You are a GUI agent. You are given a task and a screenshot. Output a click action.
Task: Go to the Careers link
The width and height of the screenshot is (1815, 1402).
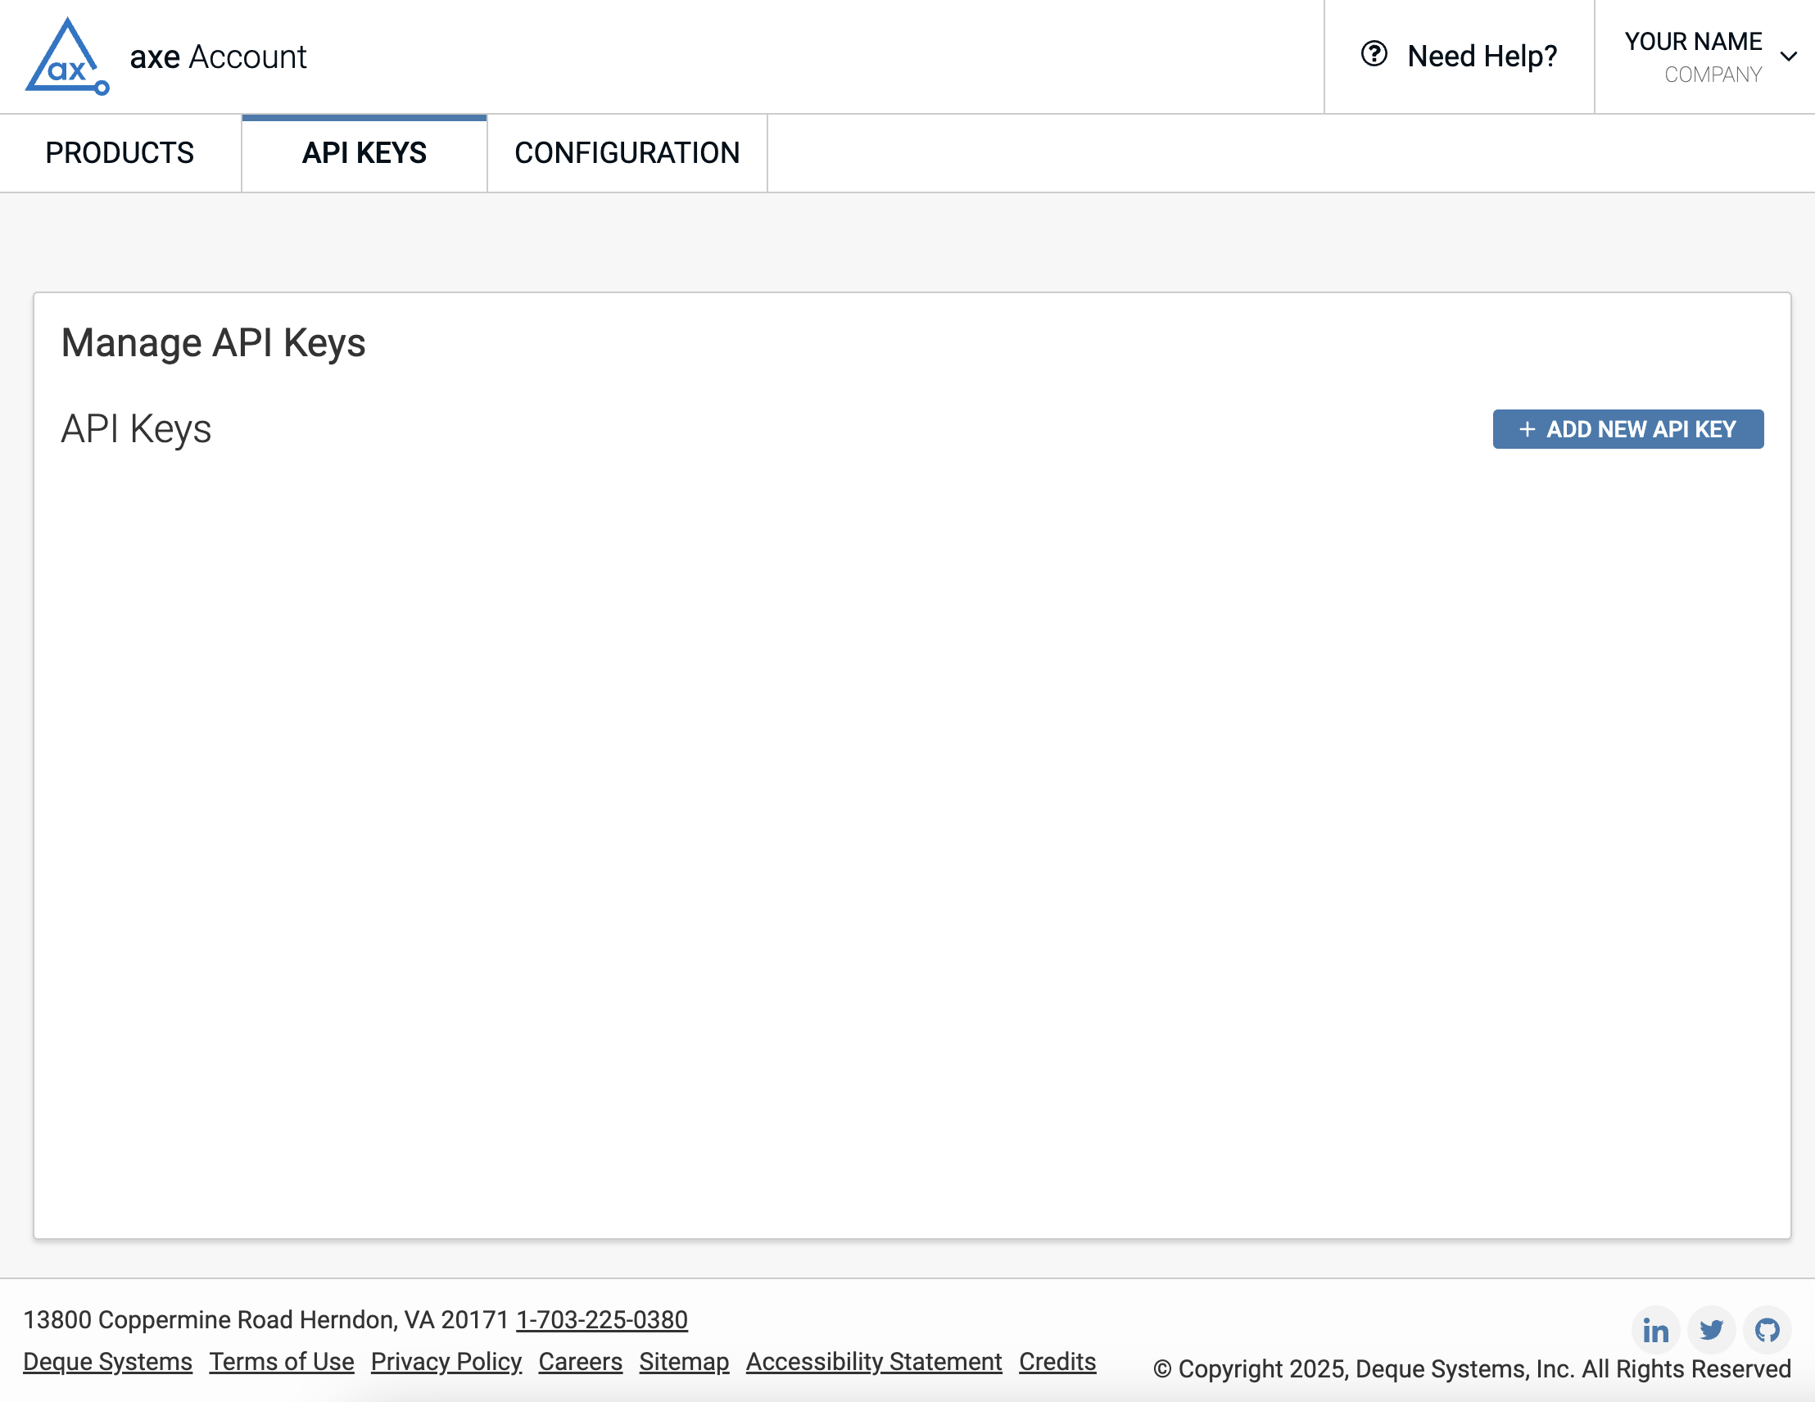[580, 1361]
